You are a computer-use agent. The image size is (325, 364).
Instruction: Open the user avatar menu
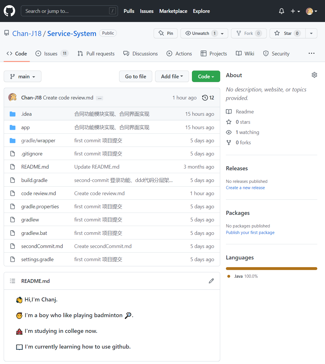312,11
